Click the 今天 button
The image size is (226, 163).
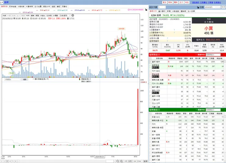(x=223, y=7)
